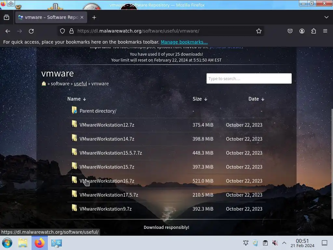Open the Start menu orb
Image resolution: width=333 pixels, height=250 pixels.
(x=7, y=243)
